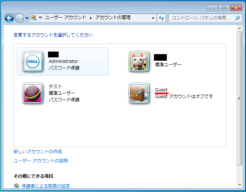
Task: Open recent pages dropdown next to forward arrow
Action: point(27,18)
